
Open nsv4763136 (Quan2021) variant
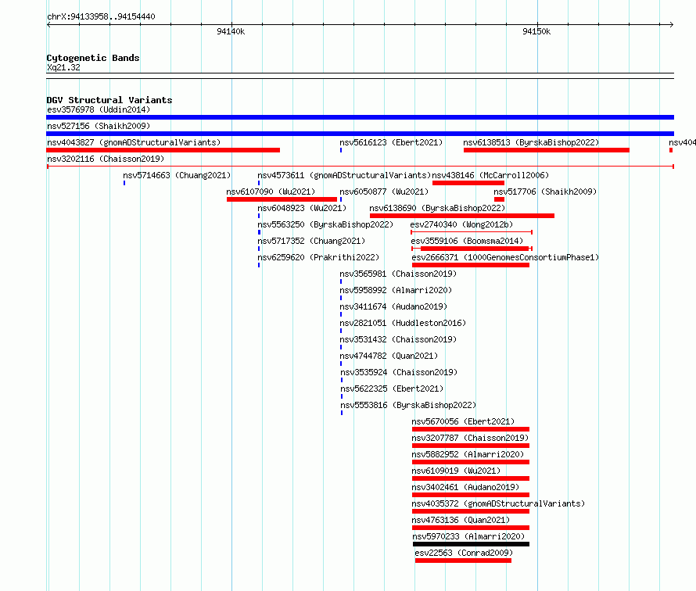pyautogui.click(x=461, y=520)
